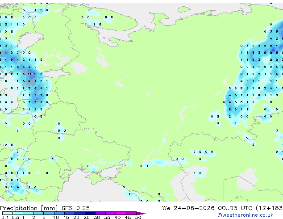Pick the 1–2 mm legend color segment
This screenshot has width=283, height=219.
coord(28,213)
